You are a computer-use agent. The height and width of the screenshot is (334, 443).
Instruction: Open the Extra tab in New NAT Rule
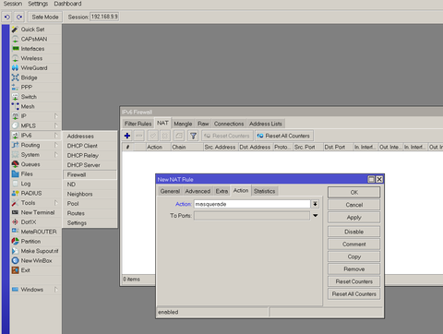(x=221, y=191)
